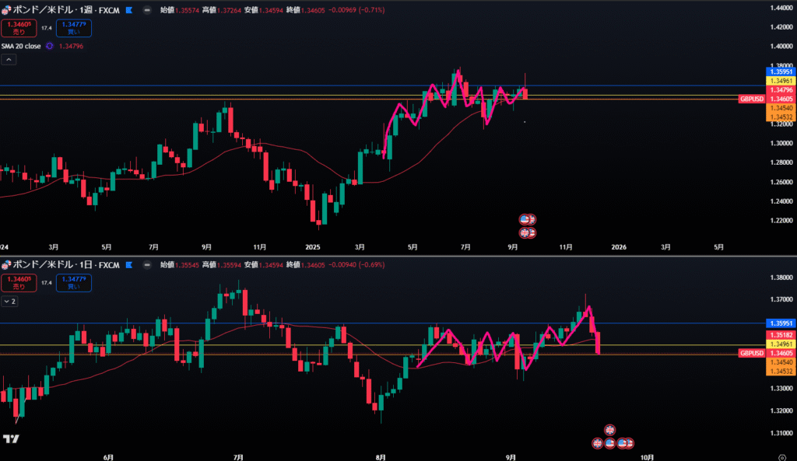Toggle the round minus button on the daily chart header
This screenshot has height=461, width=797.
click(x=147, y=265)
